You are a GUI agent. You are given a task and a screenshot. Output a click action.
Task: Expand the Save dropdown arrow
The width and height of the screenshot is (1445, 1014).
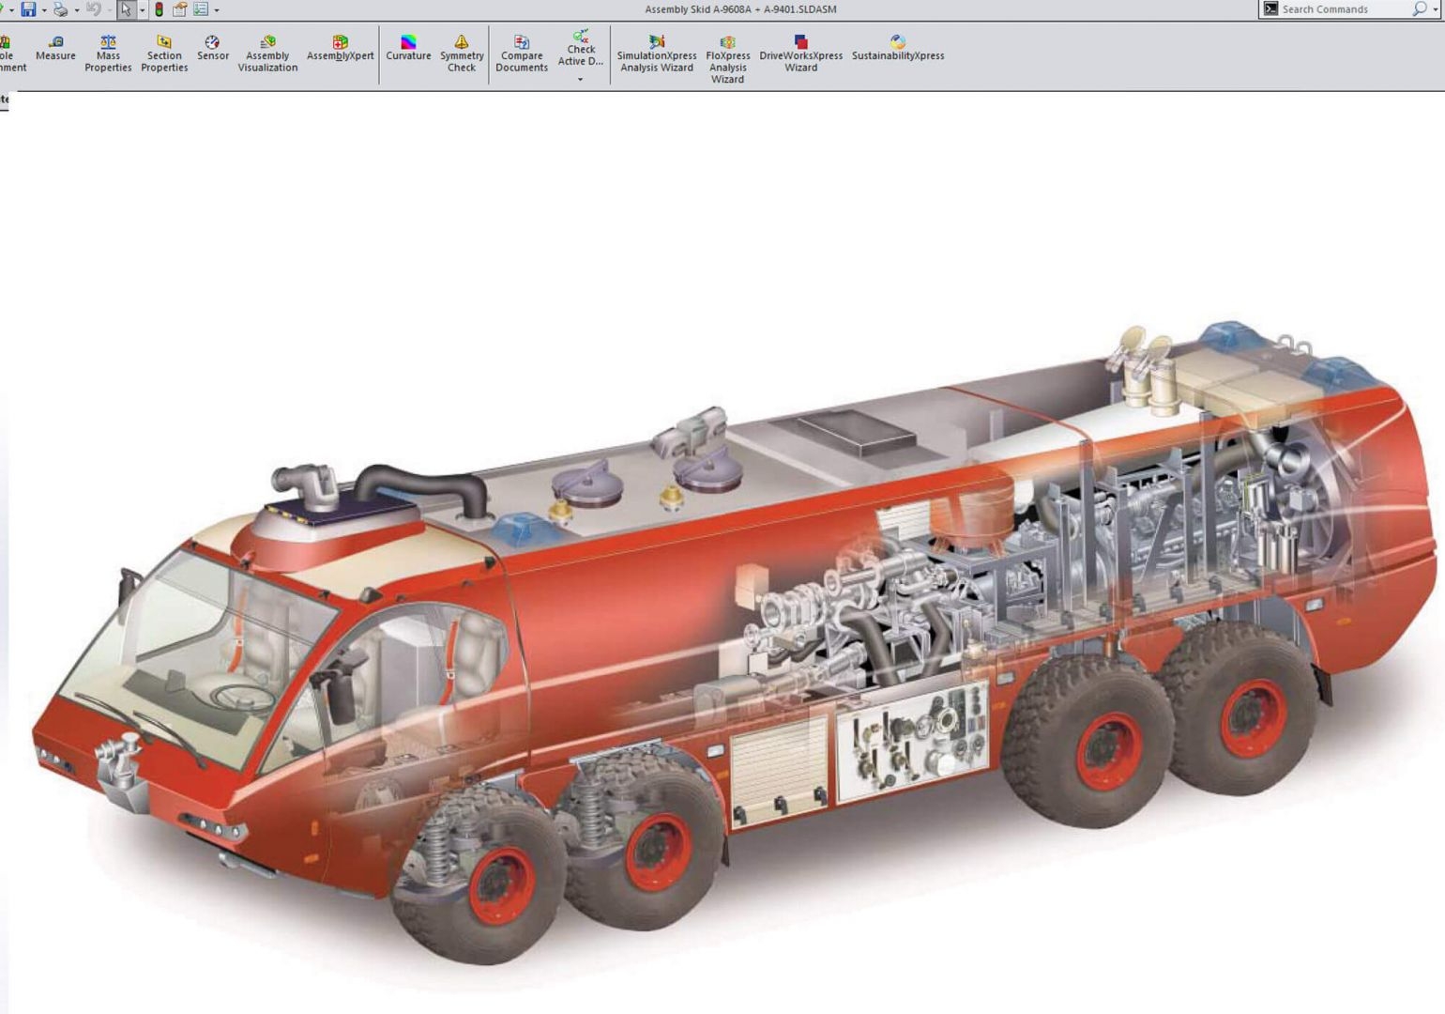pos(44,10)
